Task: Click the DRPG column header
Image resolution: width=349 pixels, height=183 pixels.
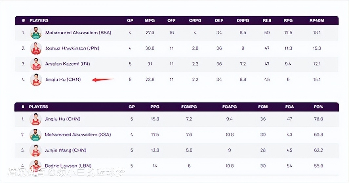Action: [243, 21]
